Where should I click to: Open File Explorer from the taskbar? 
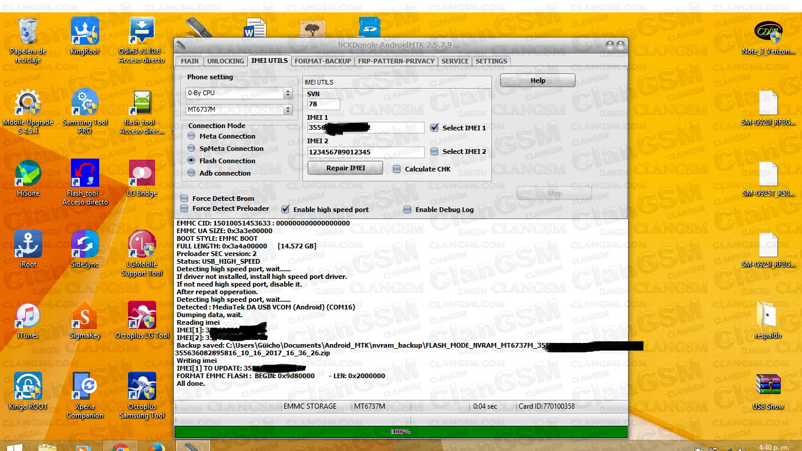tap(48, 446)
